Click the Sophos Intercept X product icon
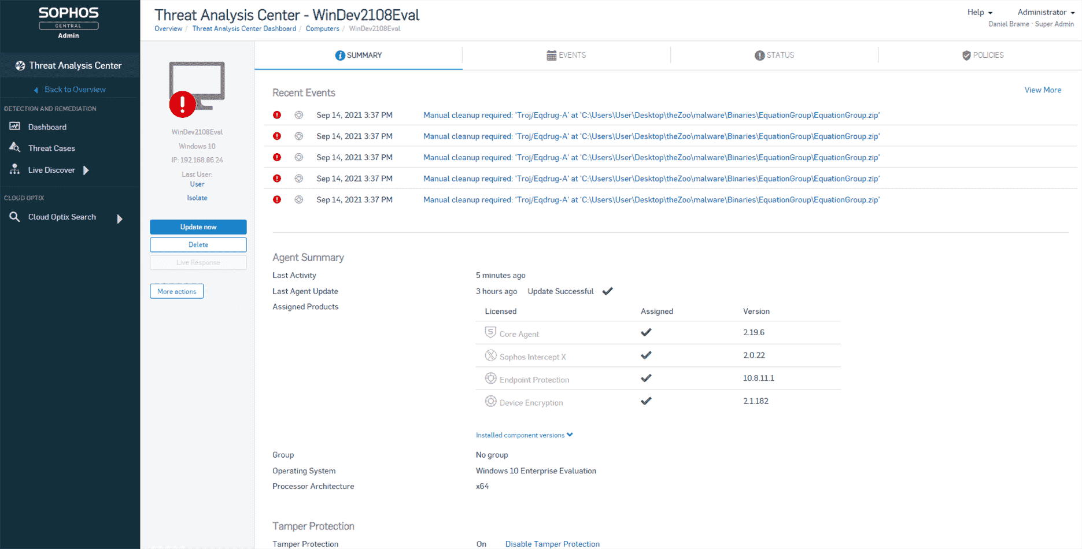 [490, 355]
